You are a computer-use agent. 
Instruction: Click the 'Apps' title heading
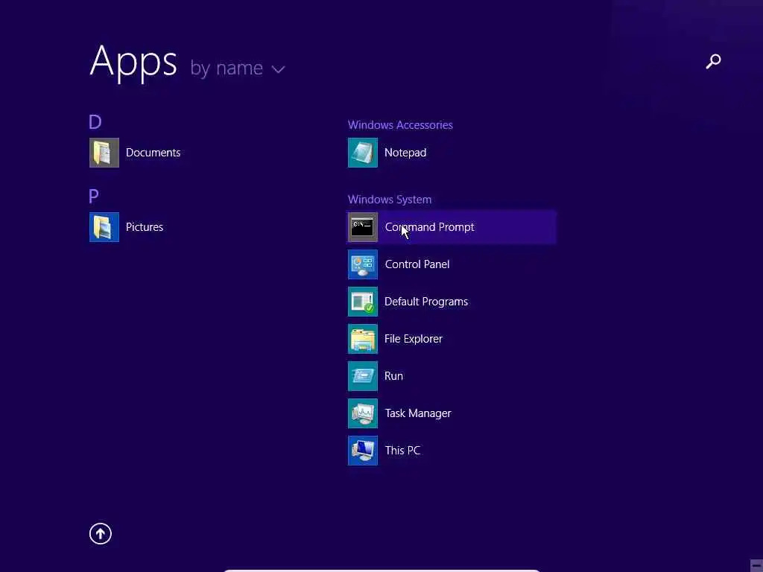[x=133, y=63]
